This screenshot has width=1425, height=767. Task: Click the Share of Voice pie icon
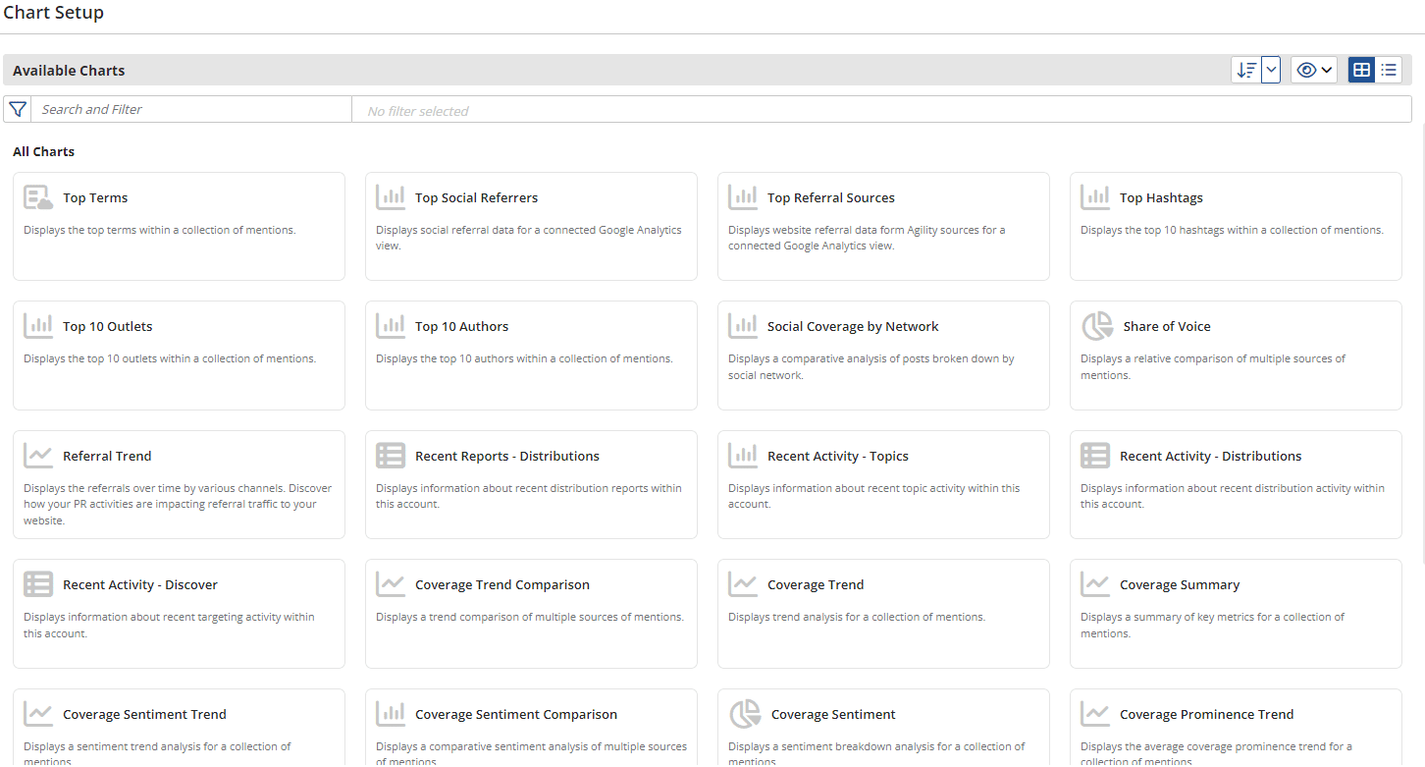coord(1096,326)
